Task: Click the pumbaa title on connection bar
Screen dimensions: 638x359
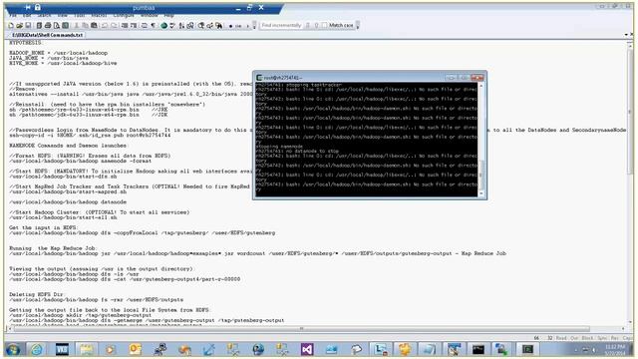Action: [x=144, y=8]
